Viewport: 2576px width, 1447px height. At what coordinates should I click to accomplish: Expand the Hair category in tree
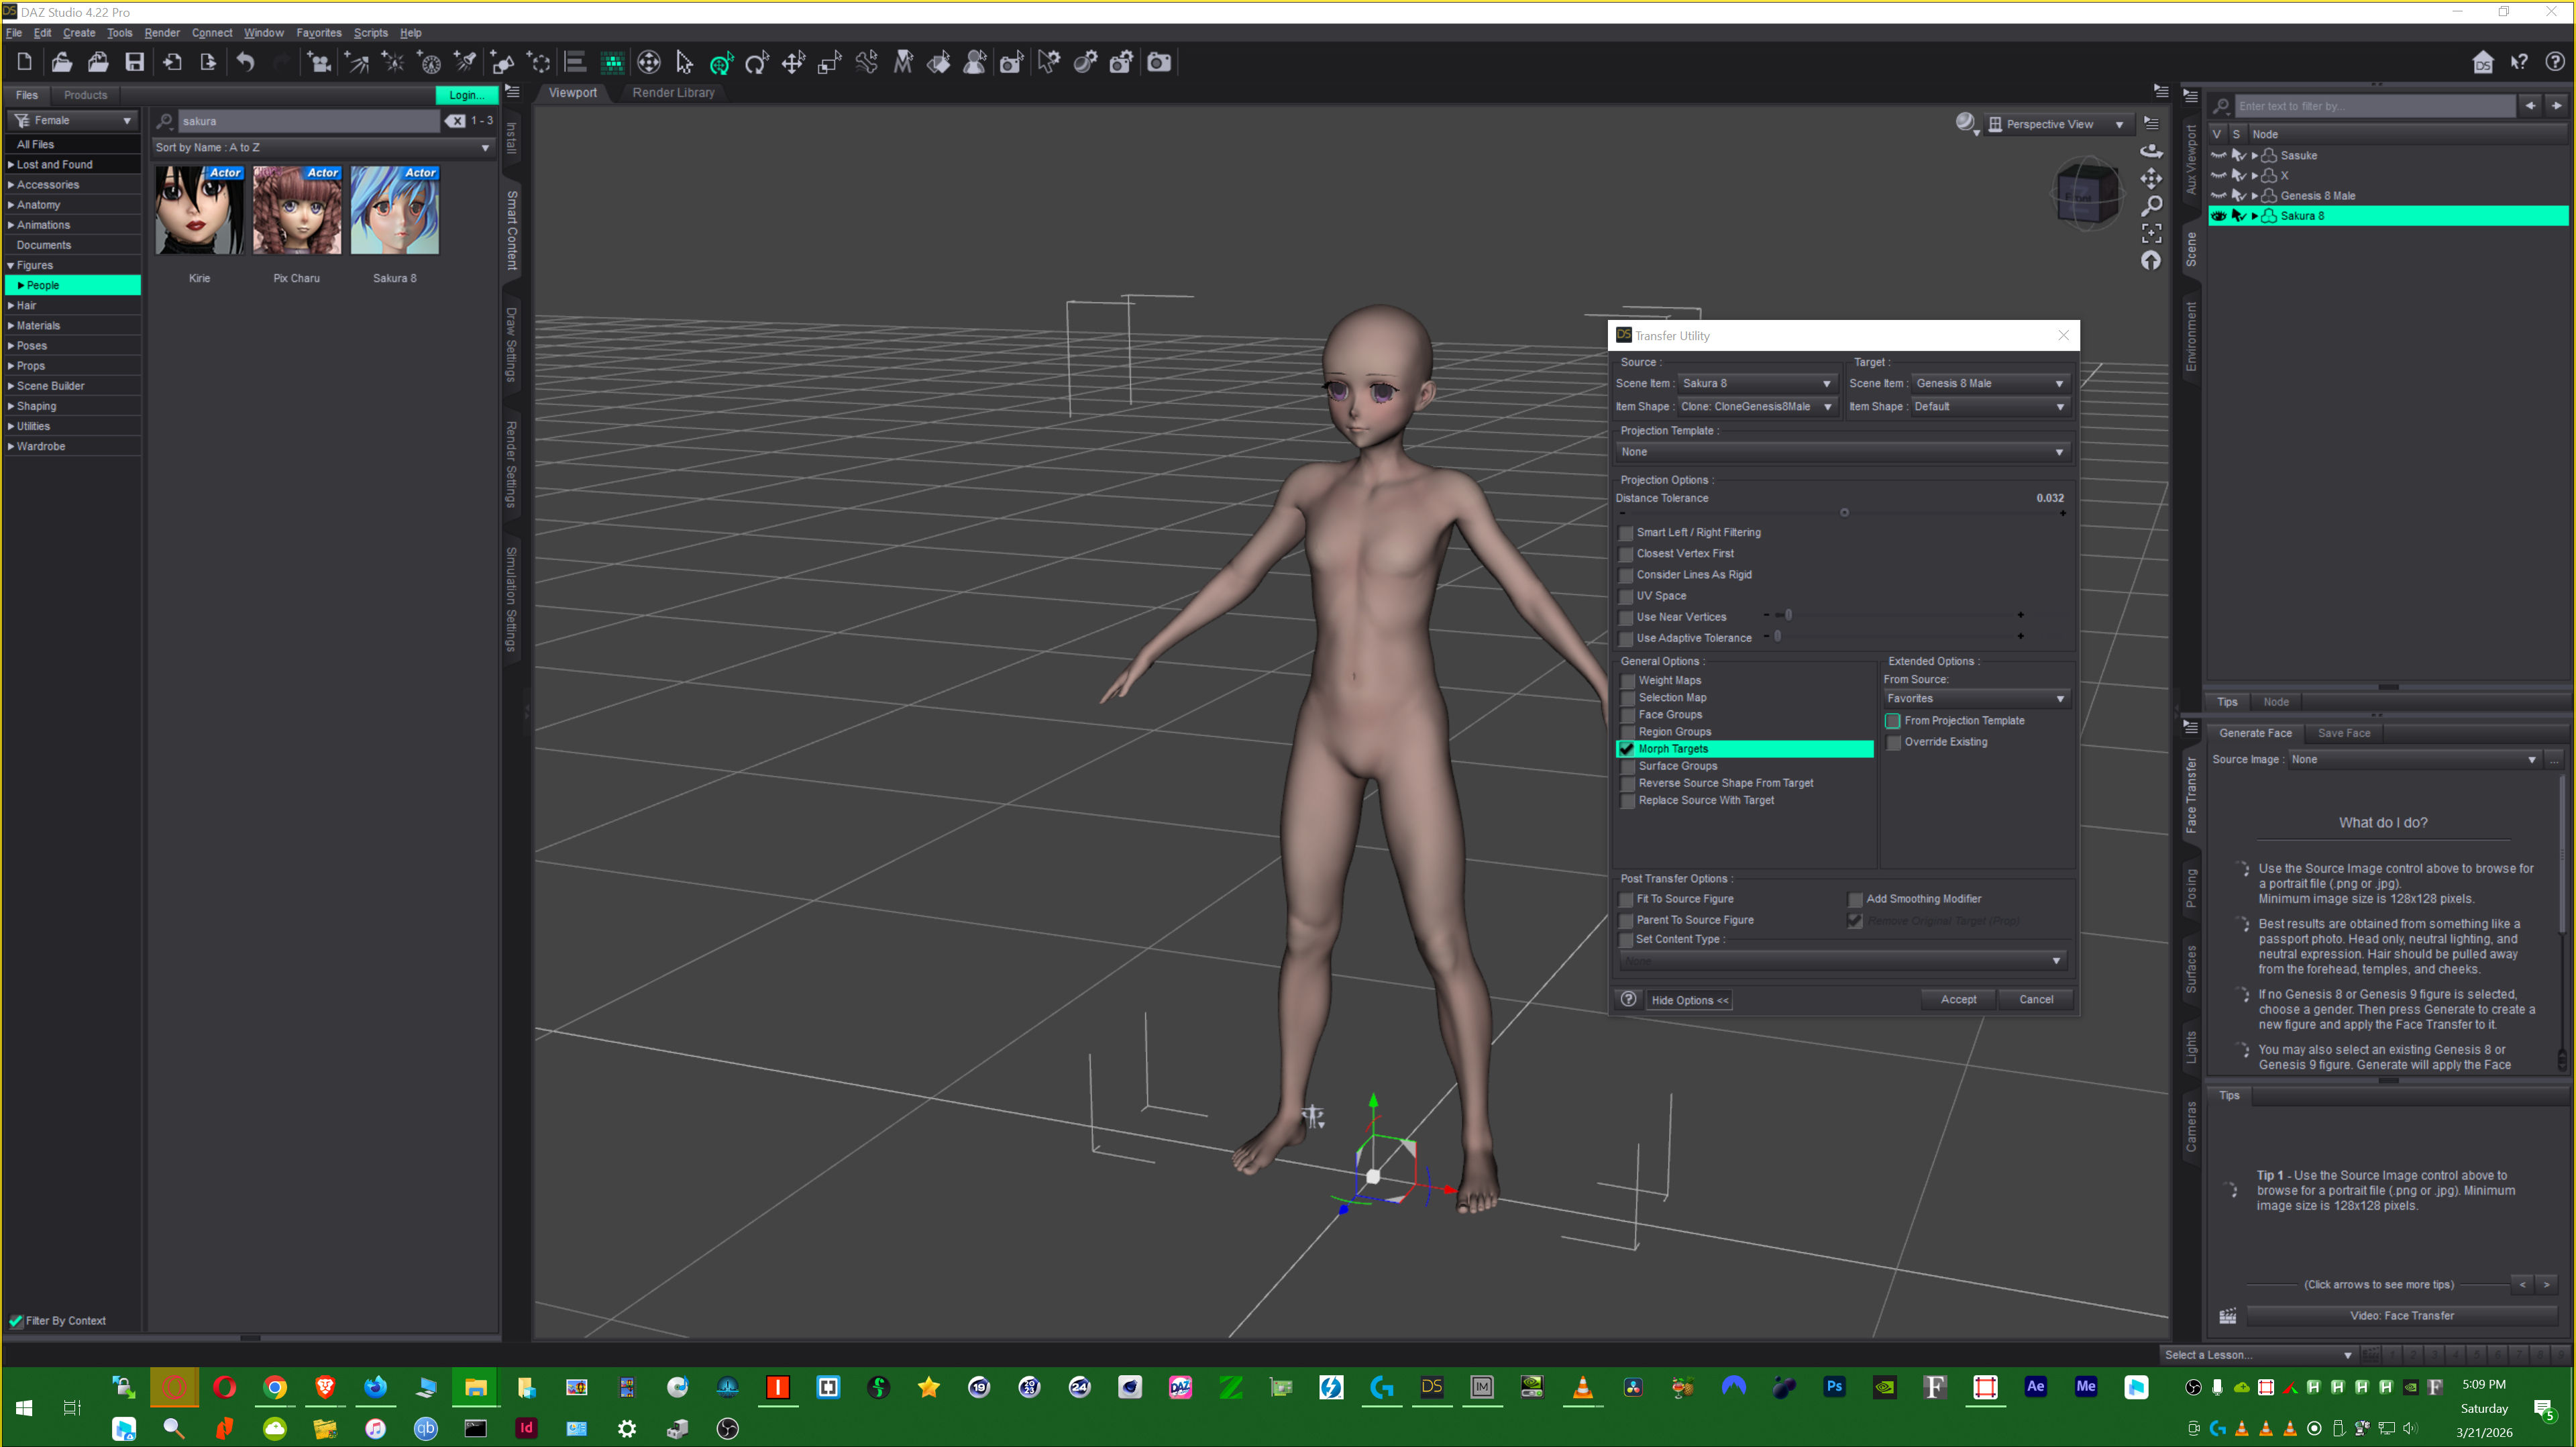pyautogui.click(x=11, y=306)
